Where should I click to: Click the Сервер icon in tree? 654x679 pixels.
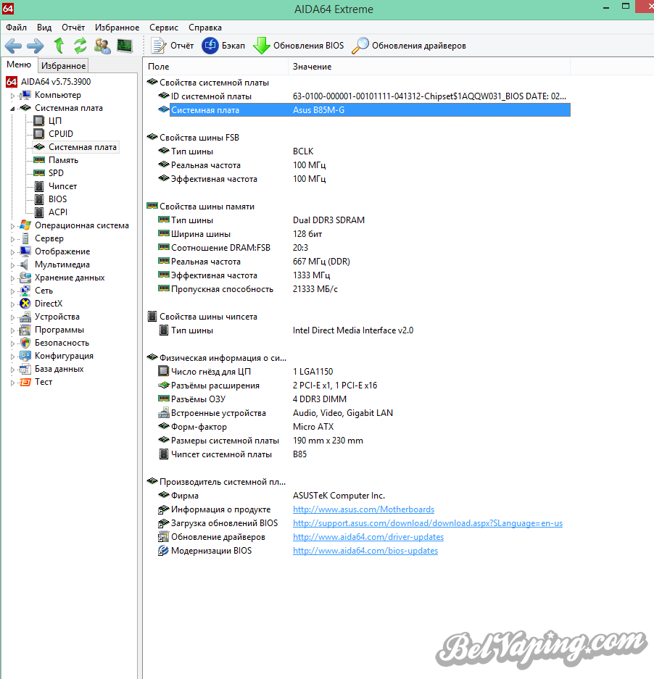[25, 238]
